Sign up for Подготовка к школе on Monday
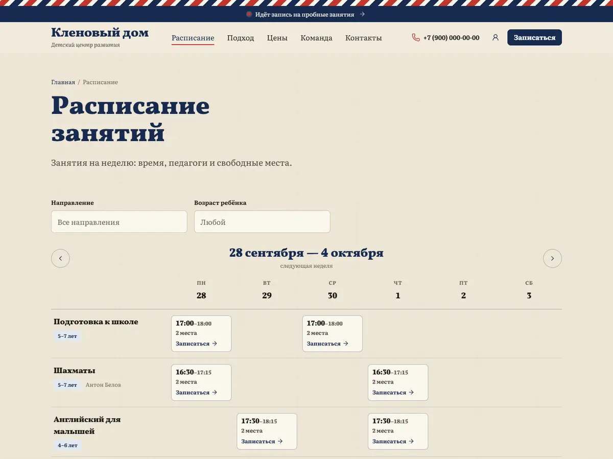The height and width of the screenshot is (459, 613). [x=197, y=344]
